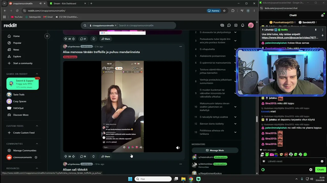Open the Task View taskbar icon

point(176,179)
